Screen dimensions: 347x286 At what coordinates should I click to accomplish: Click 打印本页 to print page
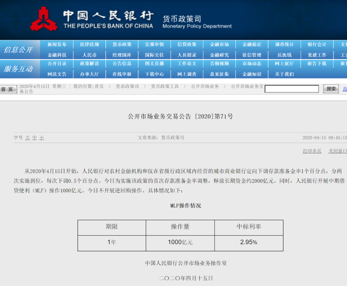click(x=312, y=151)
